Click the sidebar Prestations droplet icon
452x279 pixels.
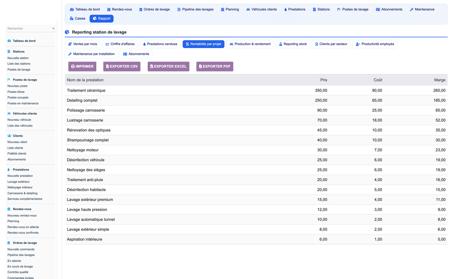point(9,170)
